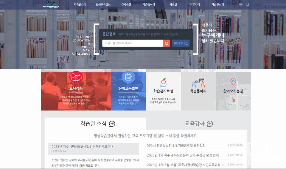
Task: Click the Jeju 제주시평생학습관 logo
Action: (x=51, y=4)
